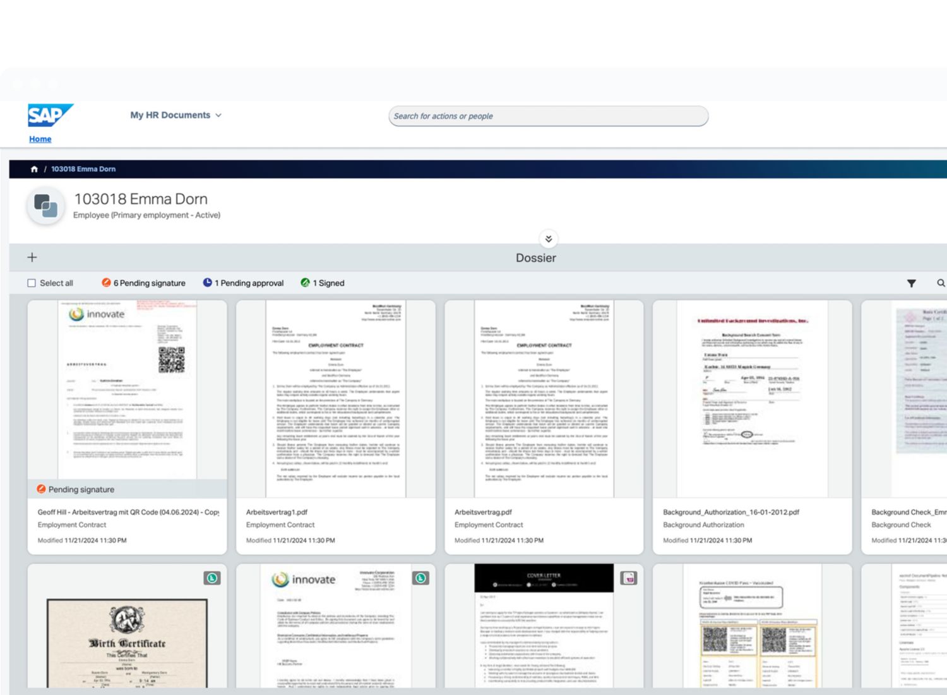
Task: Click the dossier search magnifier icon
Action: 941,284
